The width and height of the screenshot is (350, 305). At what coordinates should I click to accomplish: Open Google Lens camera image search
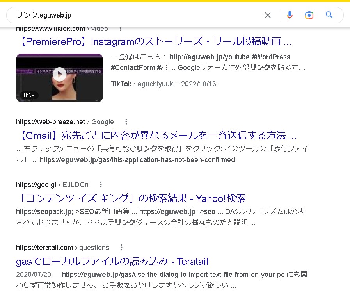tap(309, 15)
